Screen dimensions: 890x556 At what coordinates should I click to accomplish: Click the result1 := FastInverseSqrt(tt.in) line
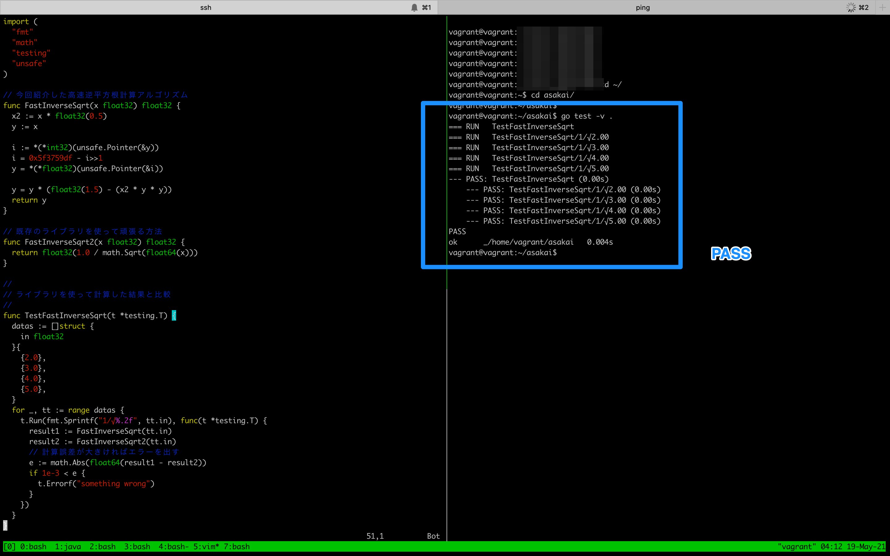click(100, 431)
